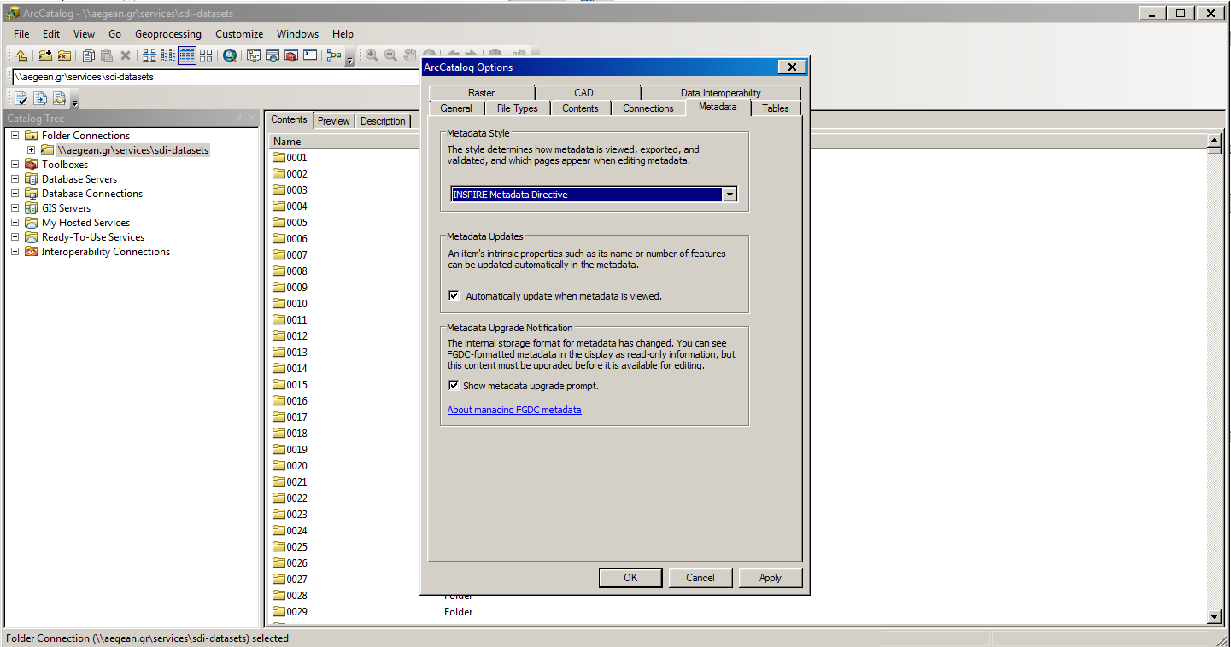
Task: Click the Up One Level toolbar icon
Action: point(21,55)
